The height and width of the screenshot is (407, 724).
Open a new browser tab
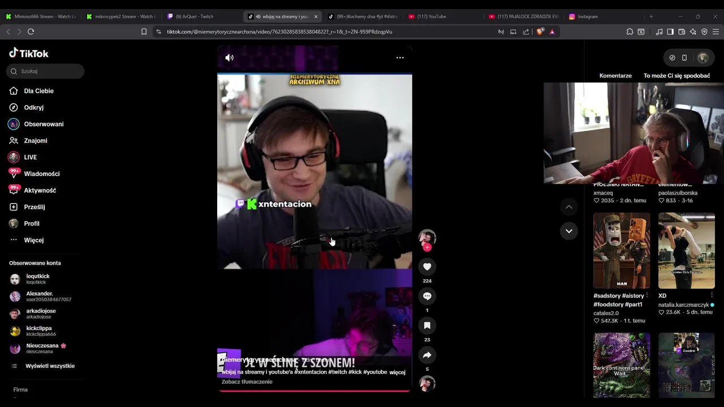(651, 16)
